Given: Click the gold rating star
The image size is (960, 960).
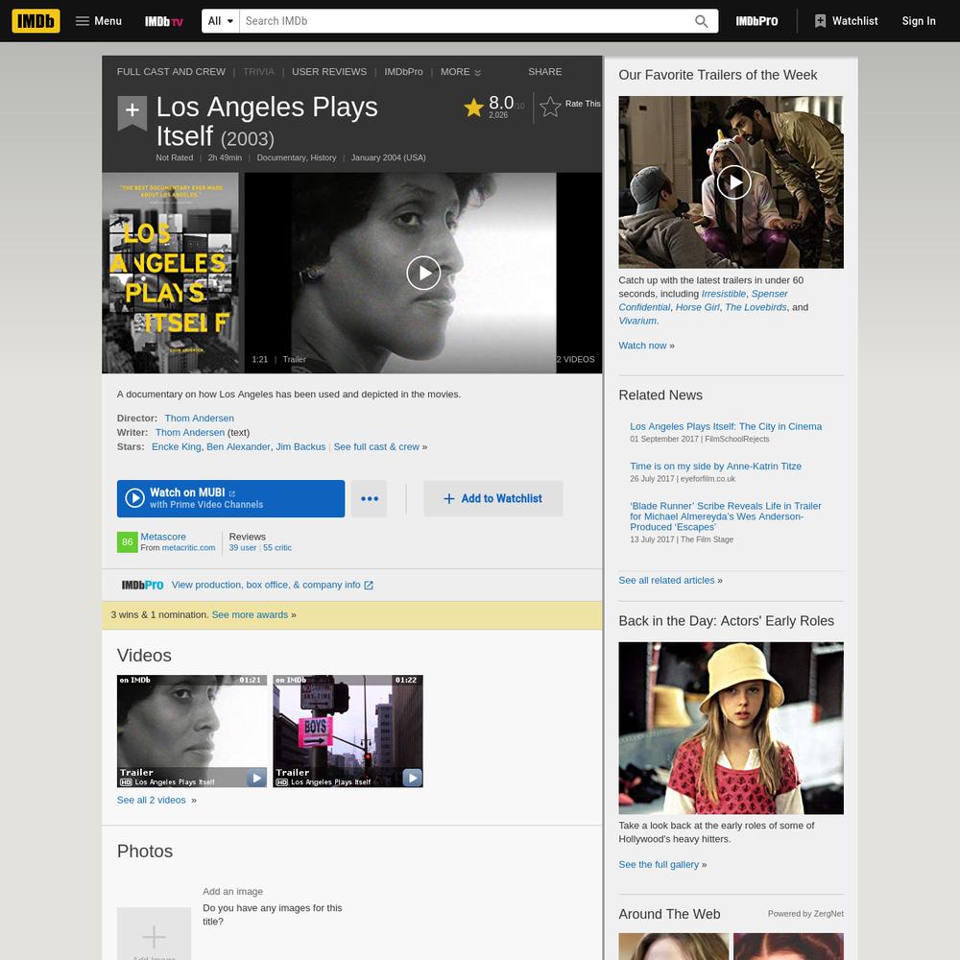Looking at the screenshot, I should (x=473, y=108).
